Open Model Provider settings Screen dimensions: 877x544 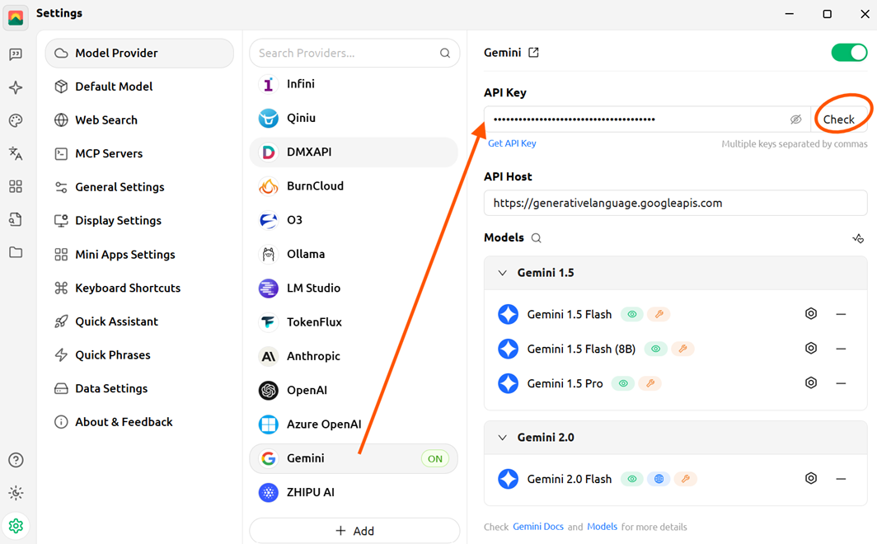pyautogui.click(x=139, y=53)
